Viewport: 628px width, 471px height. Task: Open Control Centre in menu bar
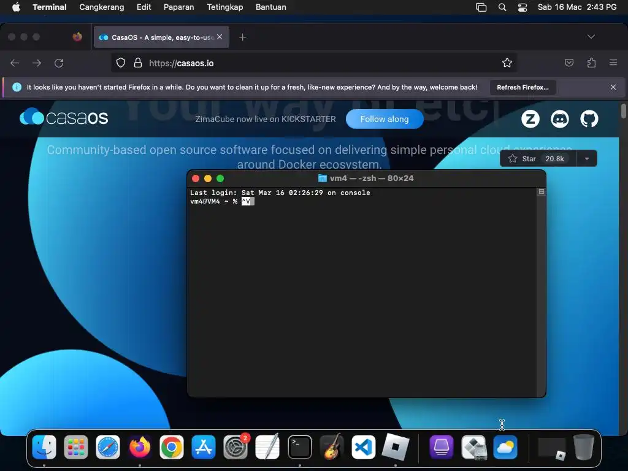point(523,7)
